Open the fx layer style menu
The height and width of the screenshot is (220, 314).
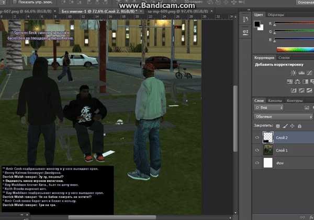[x=311, y=217]
